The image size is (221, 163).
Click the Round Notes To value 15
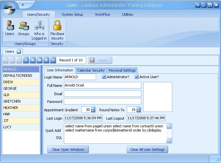tap(133, 110)
